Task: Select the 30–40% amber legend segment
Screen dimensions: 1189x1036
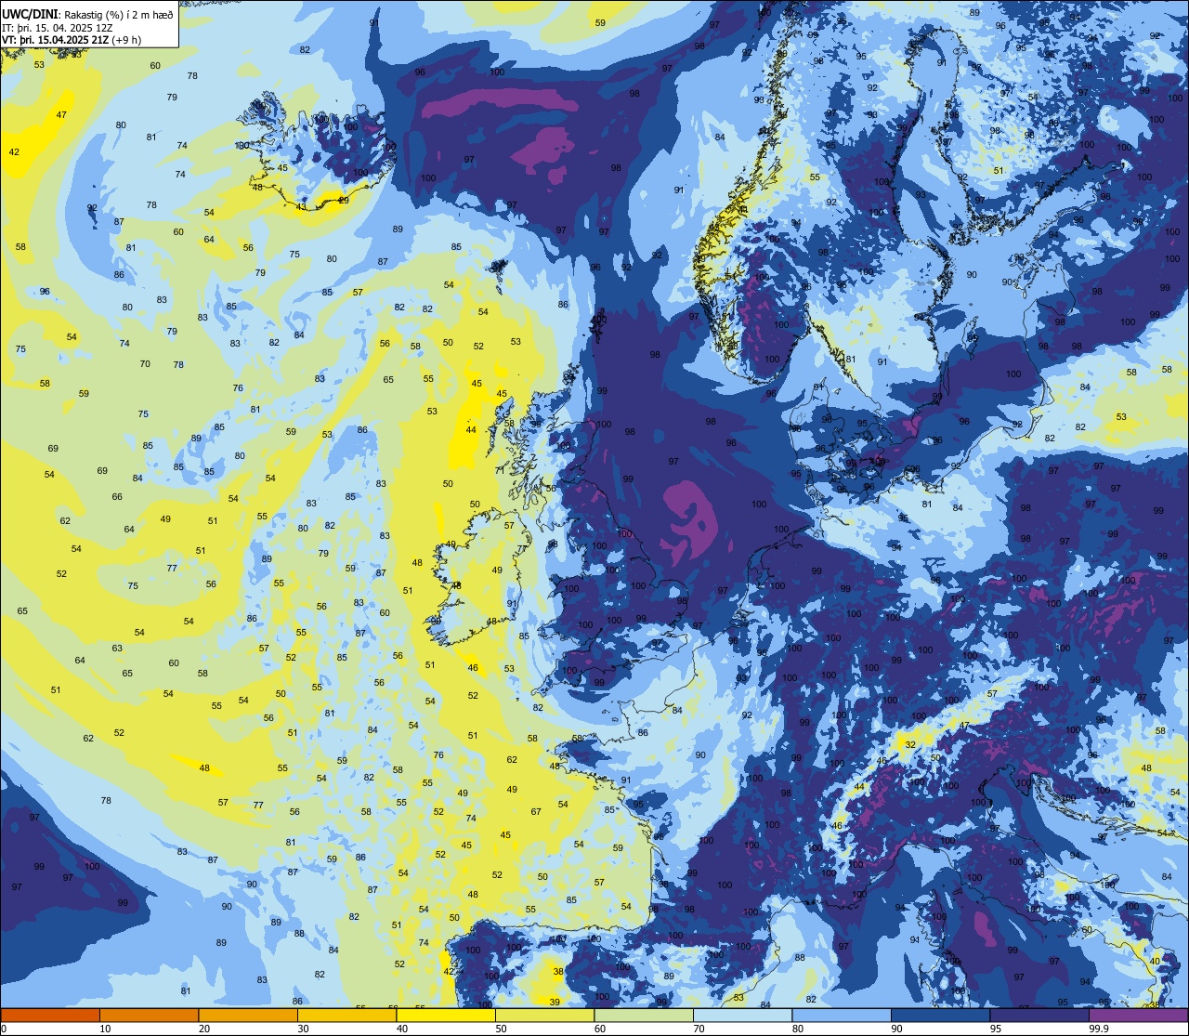Action: click(346, 1016)
